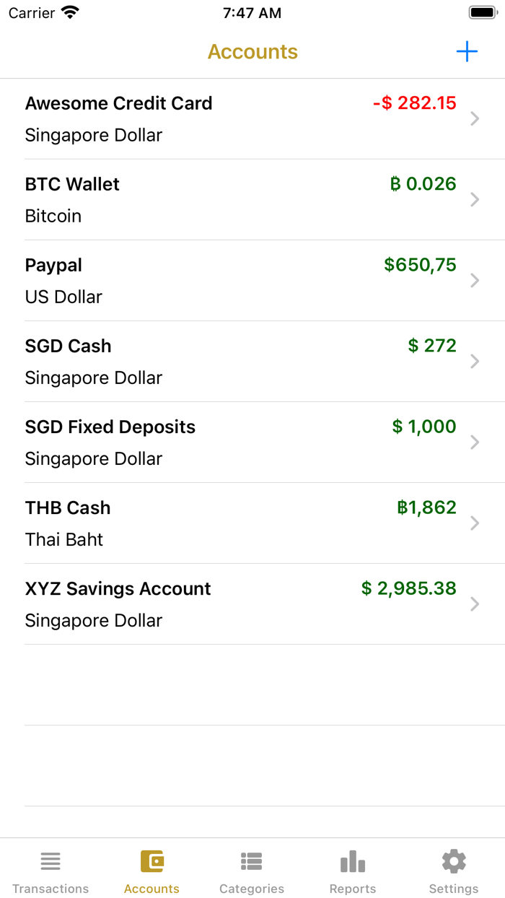Tap the red credit card balance amount

(x=413, y=103)
